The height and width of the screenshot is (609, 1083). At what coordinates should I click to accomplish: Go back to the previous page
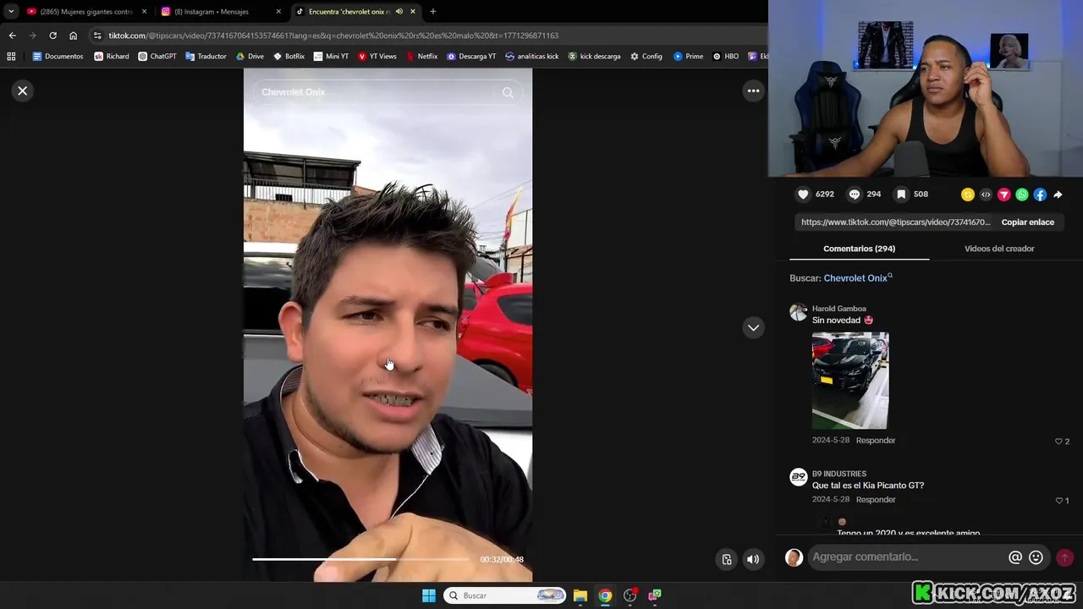coord(12,36)
